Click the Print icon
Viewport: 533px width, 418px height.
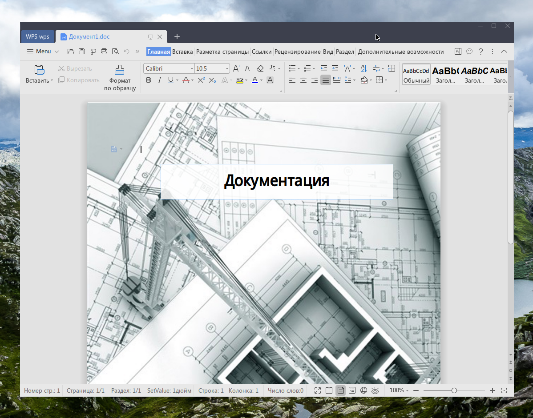(104, 52)
